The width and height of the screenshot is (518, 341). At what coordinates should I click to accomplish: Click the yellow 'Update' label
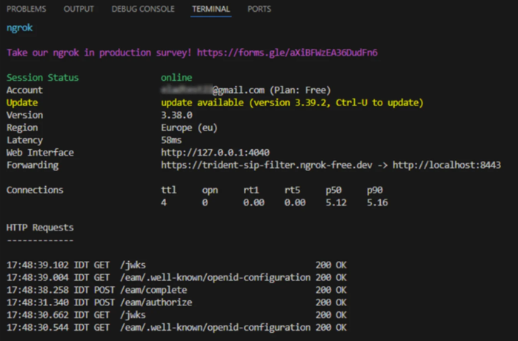tap(22, 103)
